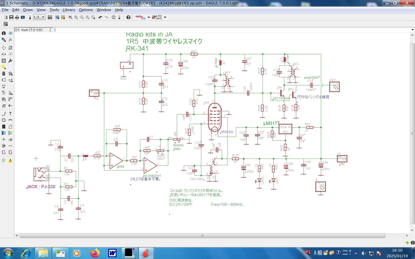Select the Delete trash tool

tap(3, 74)
